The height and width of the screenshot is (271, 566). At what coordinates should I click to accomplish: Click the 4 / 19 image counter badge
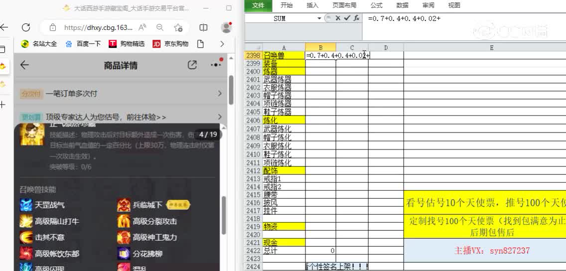click(208, 135)
